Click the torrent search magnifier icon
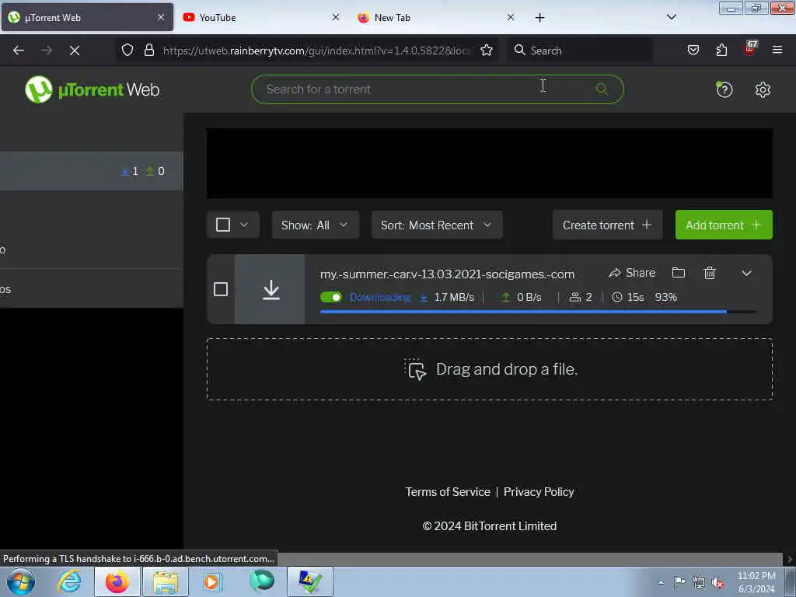 pos(602,89)
